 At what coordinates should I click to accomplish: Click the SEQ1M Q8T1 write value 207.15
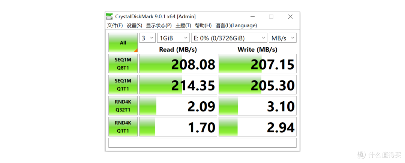click(258, 64)
